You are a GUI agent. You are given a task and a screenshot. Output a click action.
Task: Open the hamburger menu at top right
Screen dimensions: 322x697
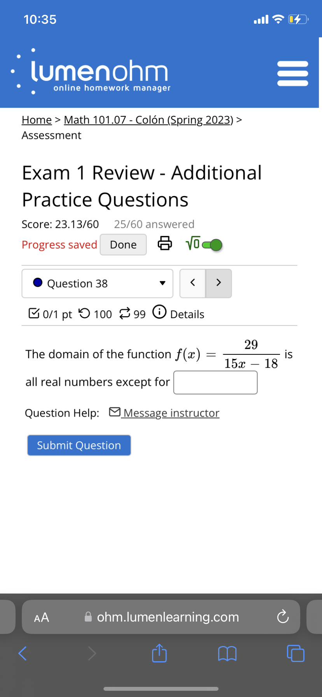point(292,72)
